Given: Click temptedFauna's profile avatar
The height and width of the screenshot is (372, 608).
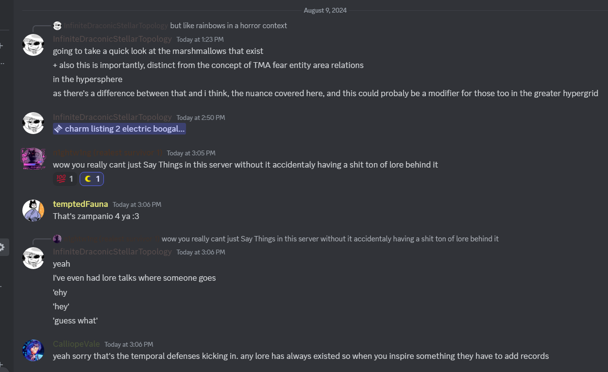Looking at the screenshot, I should pyautogui.click(x=34, y=210).
